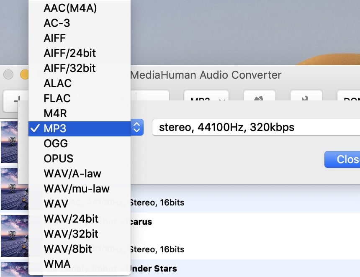The height and width of the screenshot is (277, 360).
Task: Pick plain AIFF in the format menu
Action: click(x=80, y=38)
